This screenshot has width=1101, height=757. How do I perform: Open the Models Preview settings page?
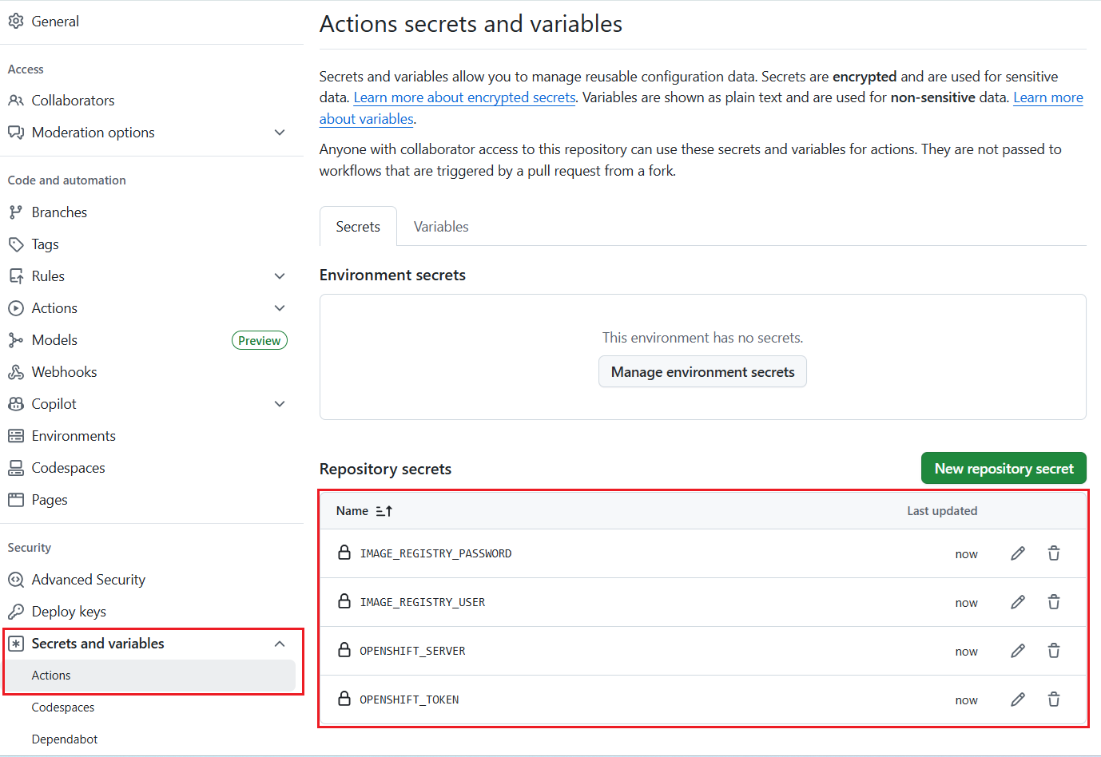click(x=54, y=340)
